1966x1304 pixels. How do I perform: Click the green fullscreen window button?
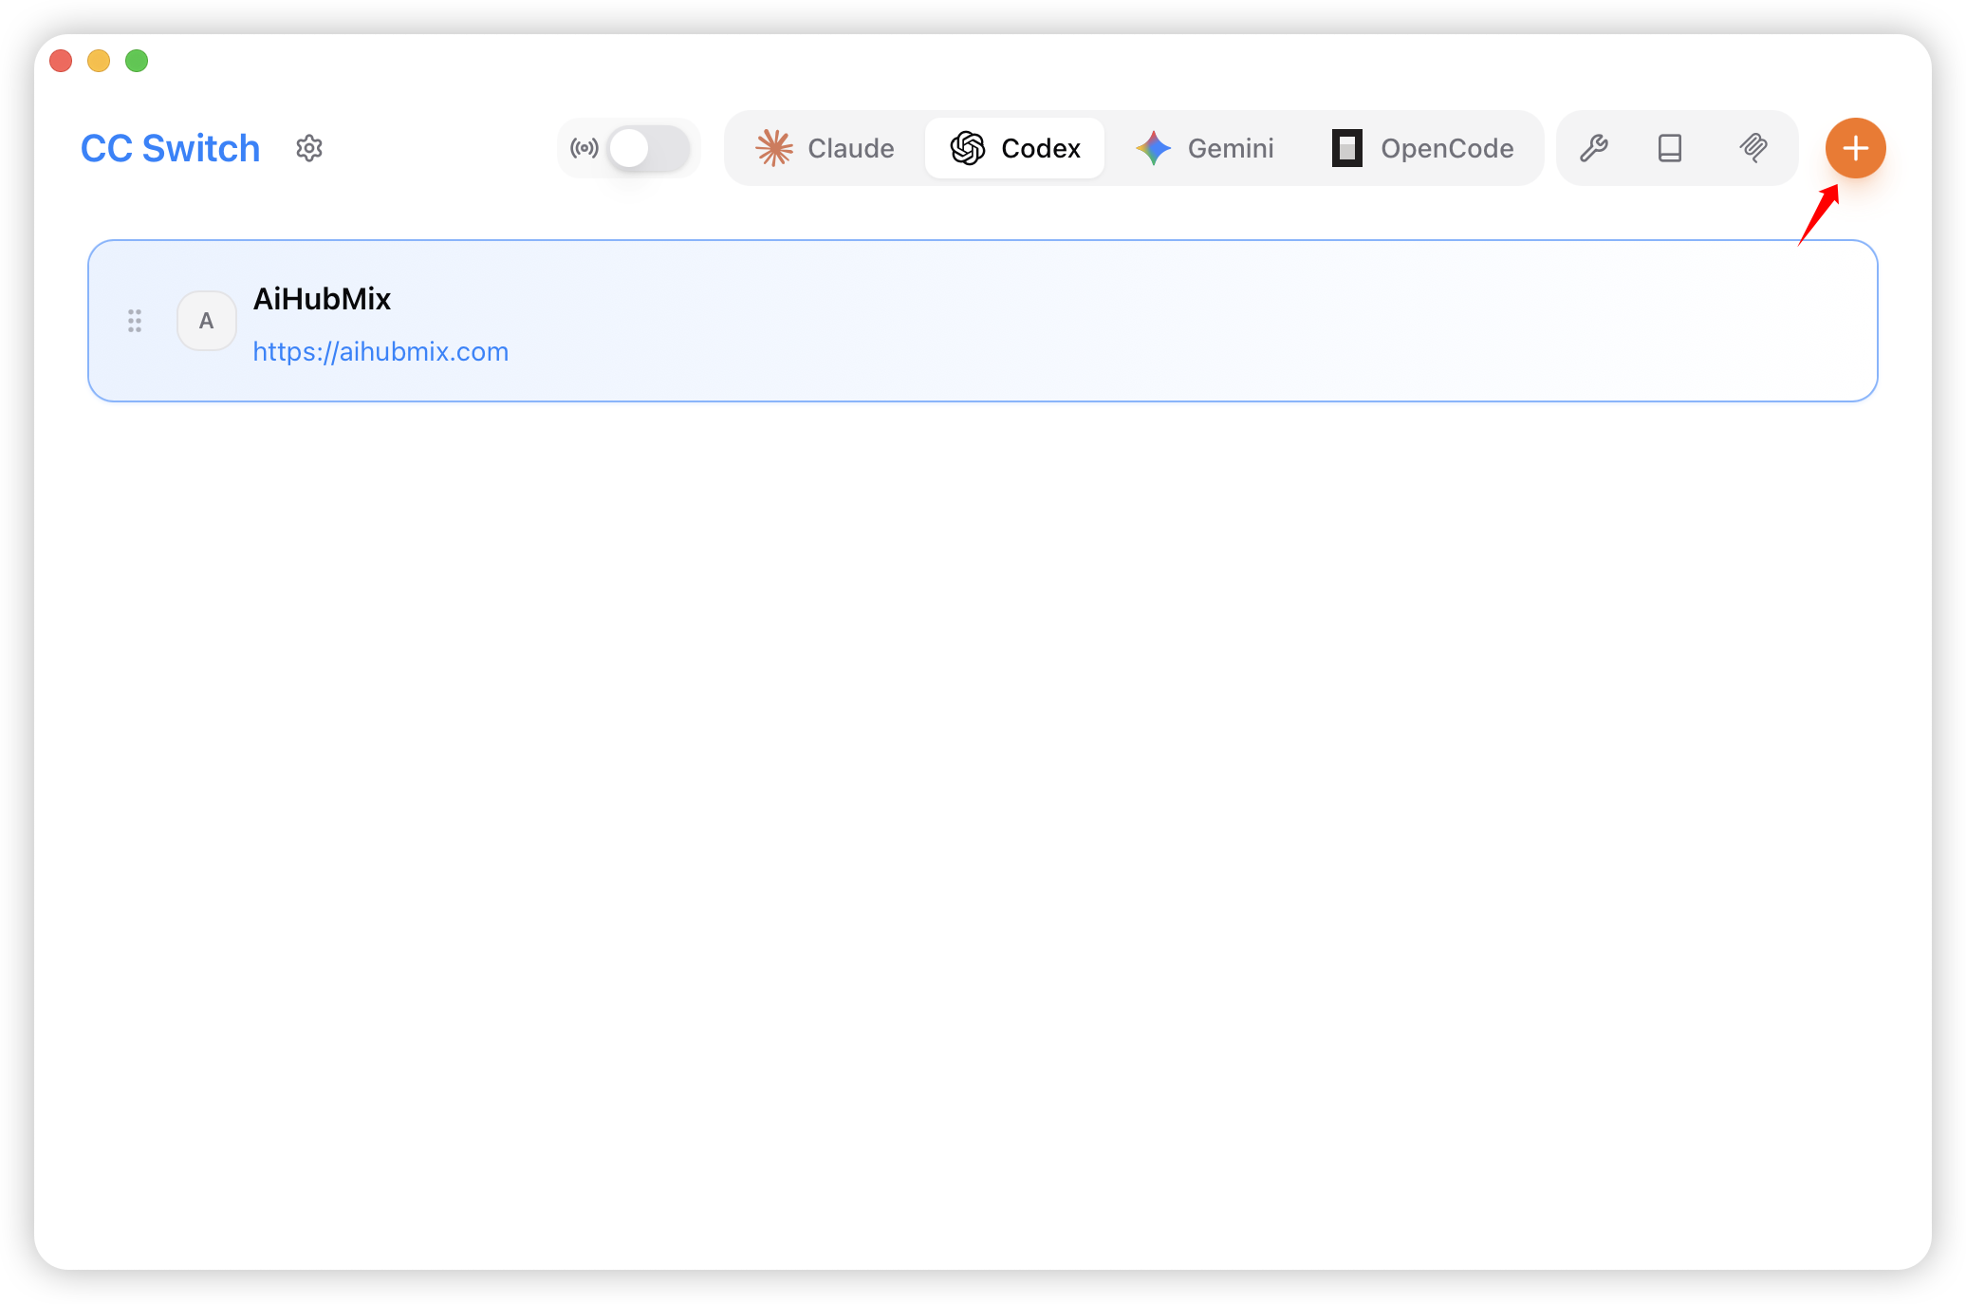pos(137,61)
